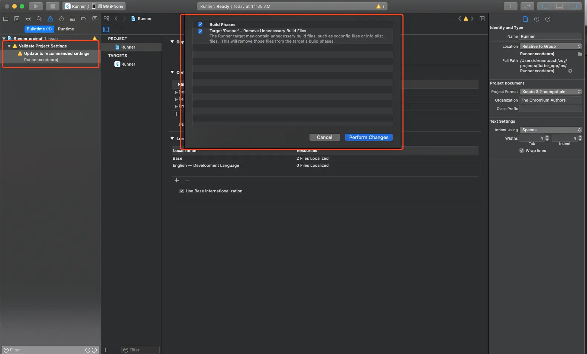Open the Test navigator diamond icon
The height and width of the screenshot is (354, 587).
[61, 19]
